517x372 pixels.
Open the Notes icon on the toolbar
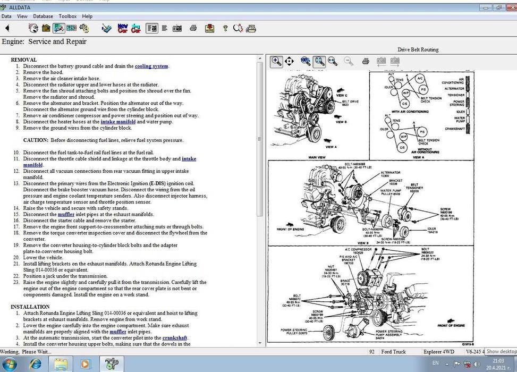point(209,28)
